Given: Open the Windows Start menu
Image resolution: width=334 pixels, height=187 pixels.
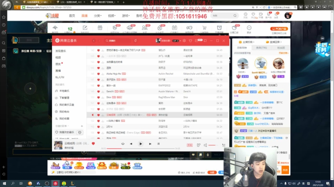Looking at the screenshot, I should [4, 183].
